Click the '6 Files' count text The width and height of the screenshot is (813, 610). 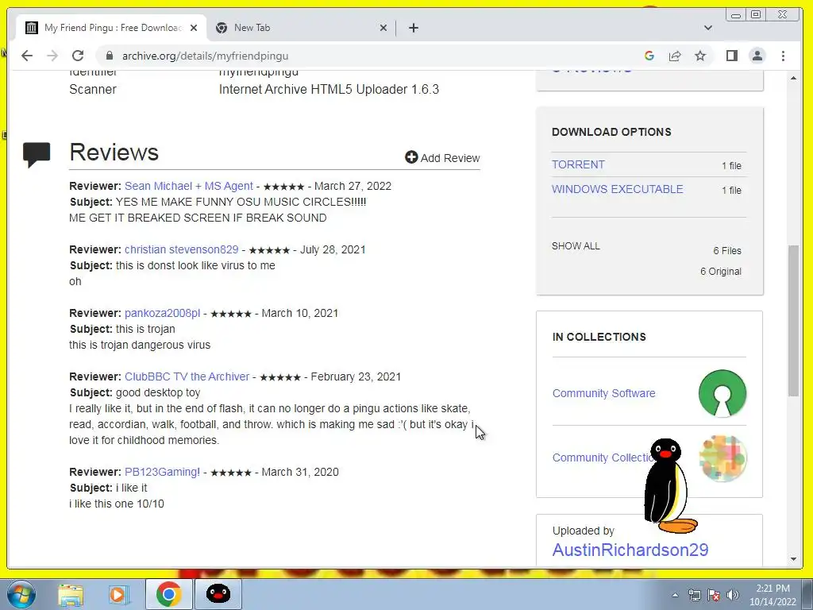727,250
